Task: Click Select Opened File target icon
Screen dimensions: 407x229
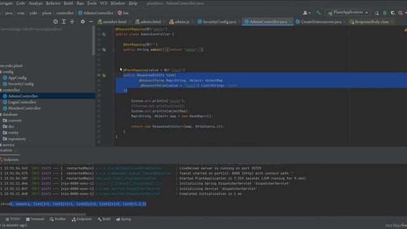Action: 55,22
